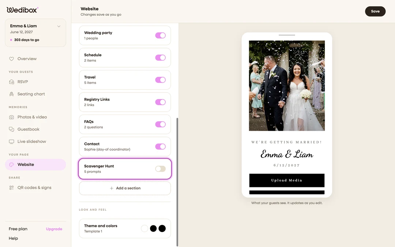
Task: Click the QR codes grid icon
Action: click(11, 188)
